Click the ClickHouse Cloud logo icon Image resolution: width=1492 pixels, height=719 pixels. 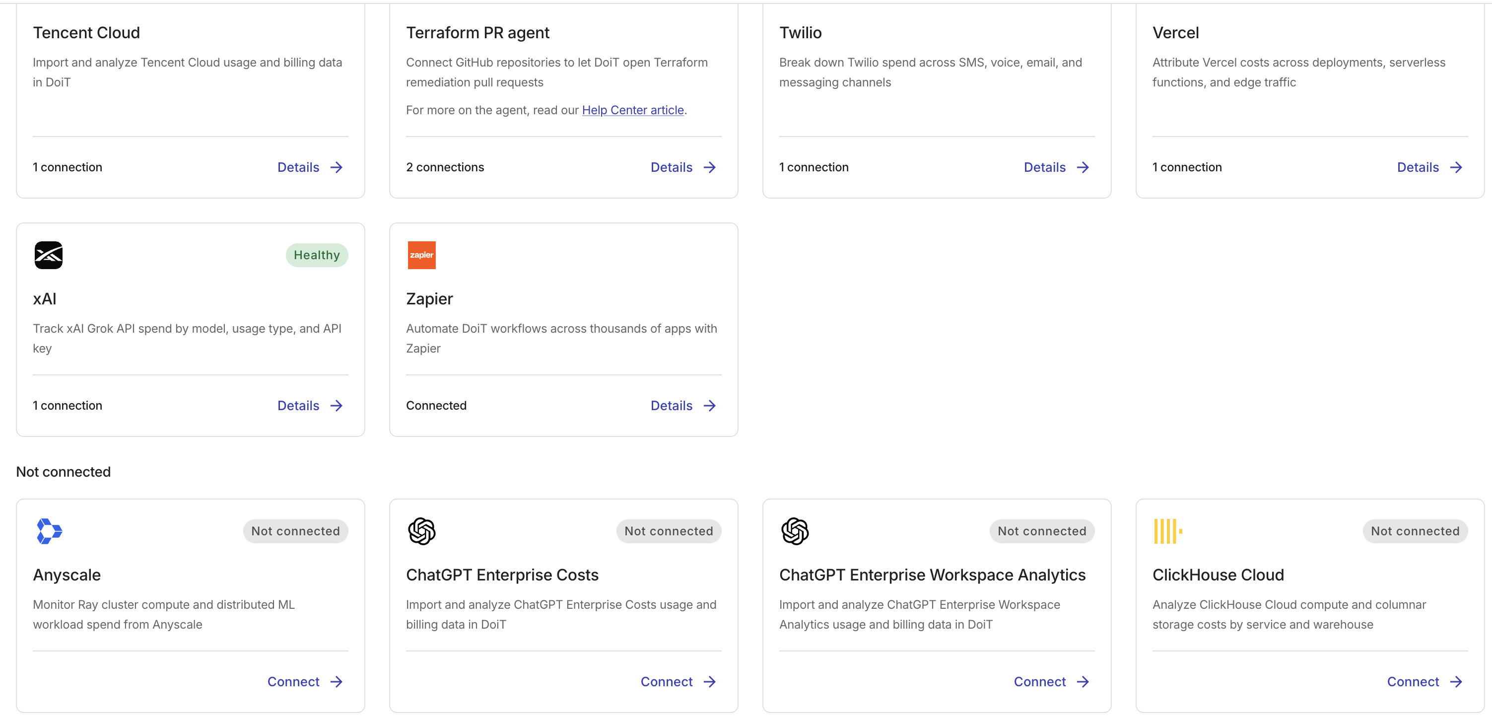click(1168, 531)
